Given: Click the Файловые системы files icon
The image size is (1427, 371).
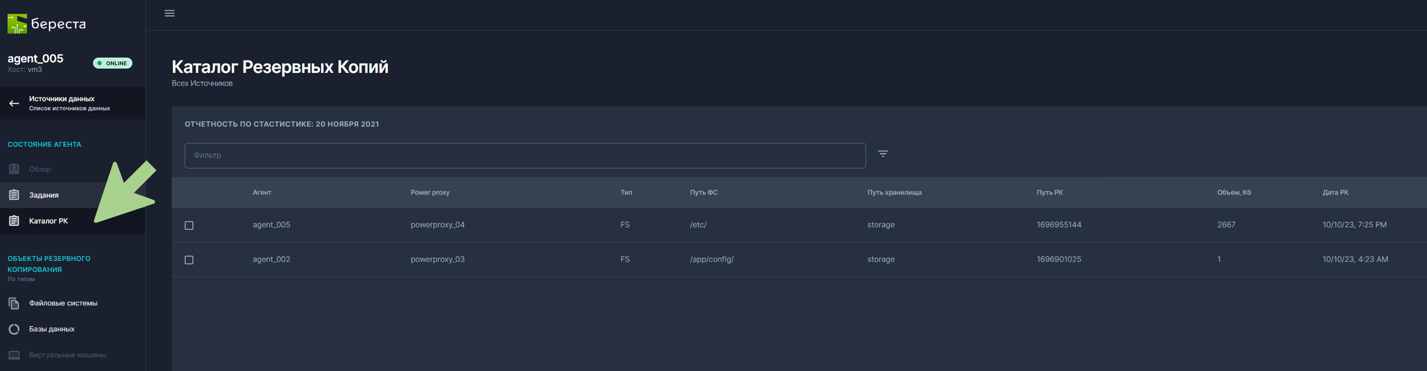Looking at the screenshot, I should click(x=14, y=303).
